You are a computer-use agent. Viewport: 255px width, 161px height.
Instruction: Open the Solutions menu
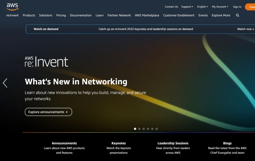(x=46, y=15)
